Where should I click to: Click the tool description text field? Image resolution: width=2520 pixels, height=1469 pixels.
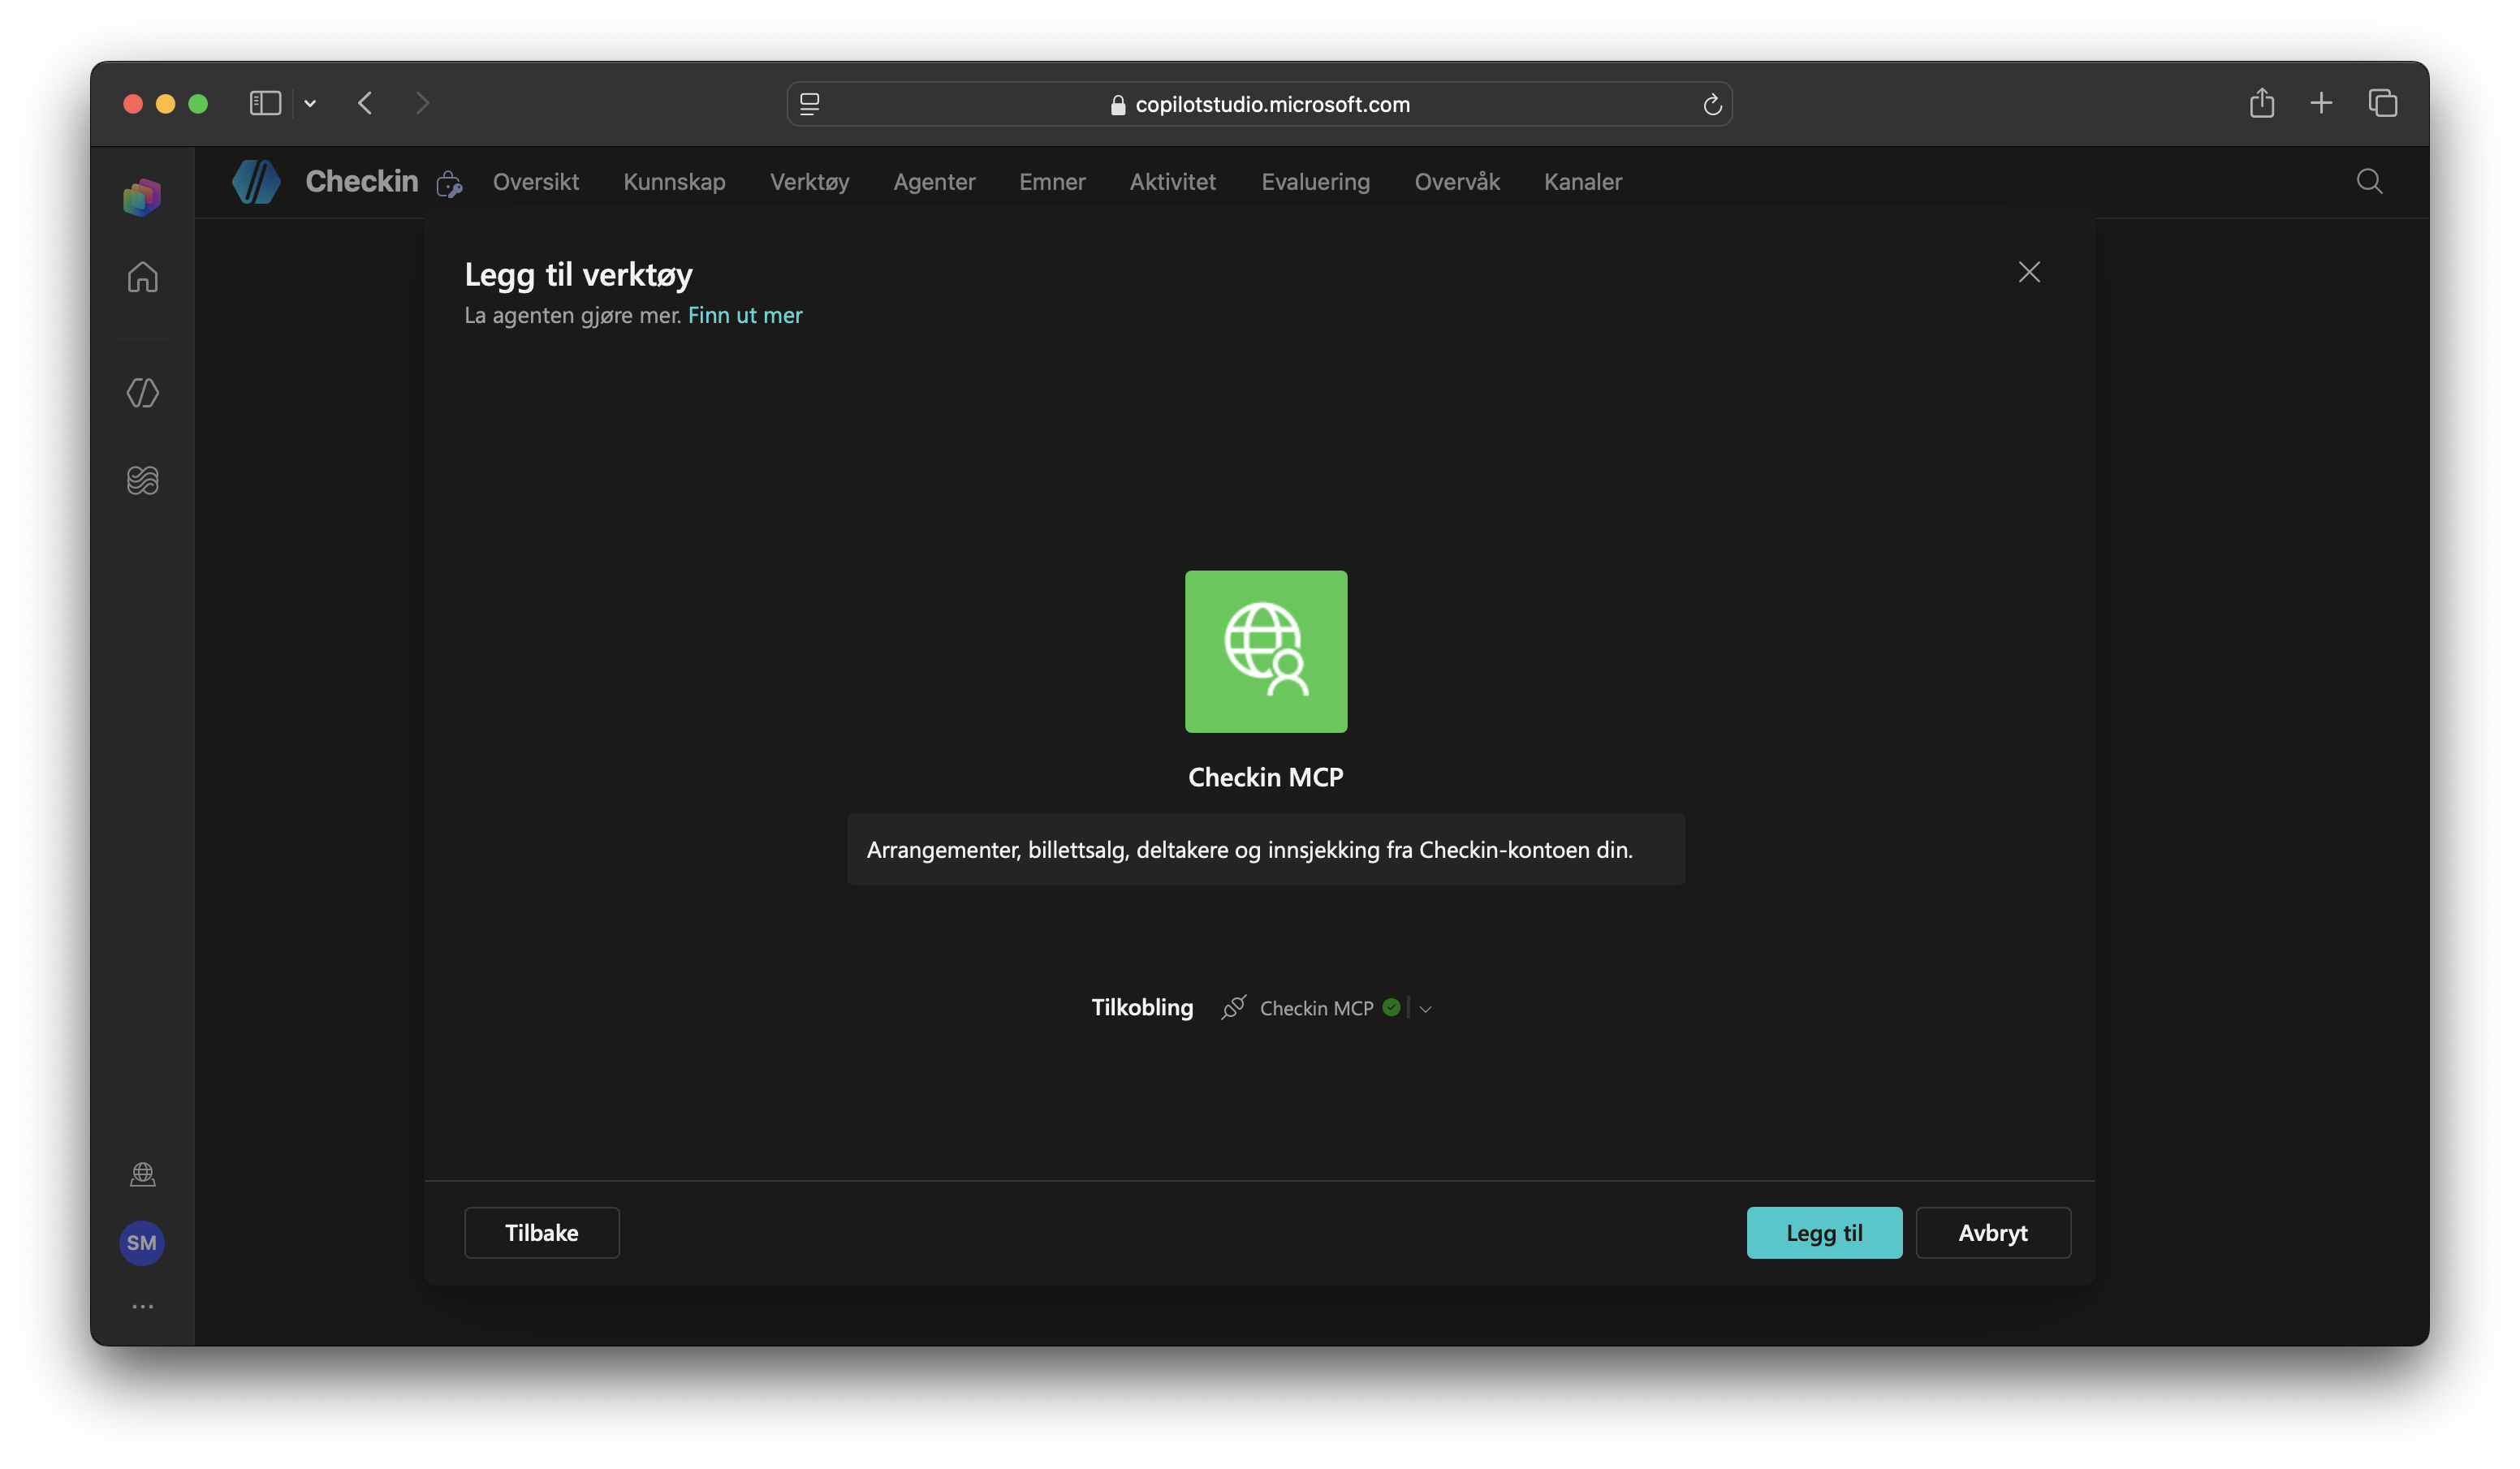pyautogui.click(x=1266, y=849)
